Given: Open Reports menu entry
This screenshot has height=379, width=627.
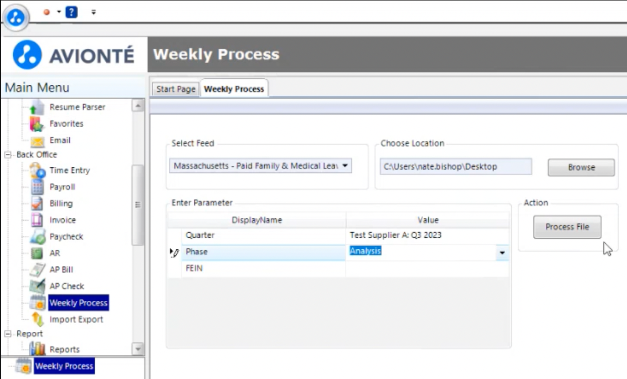Looking at the screenshot, I should [x=64, y=350].
